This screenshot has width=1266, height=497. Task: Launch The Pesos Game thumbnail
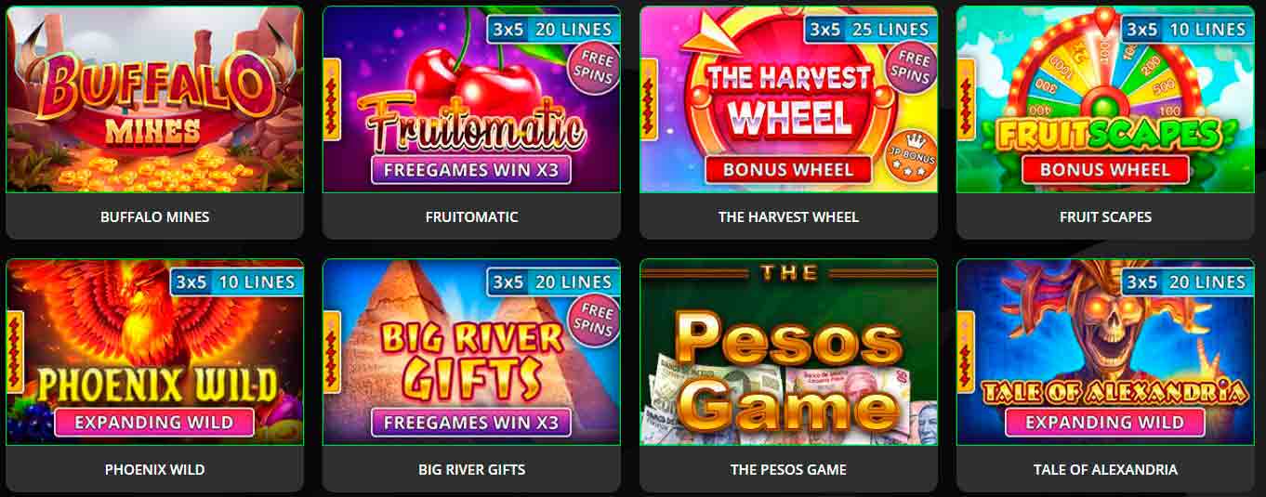pos(788,352)
